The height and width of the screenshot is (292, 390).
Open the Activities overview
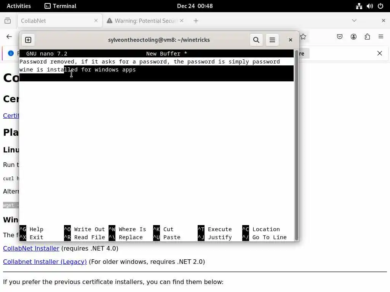(x=19, y=6)
